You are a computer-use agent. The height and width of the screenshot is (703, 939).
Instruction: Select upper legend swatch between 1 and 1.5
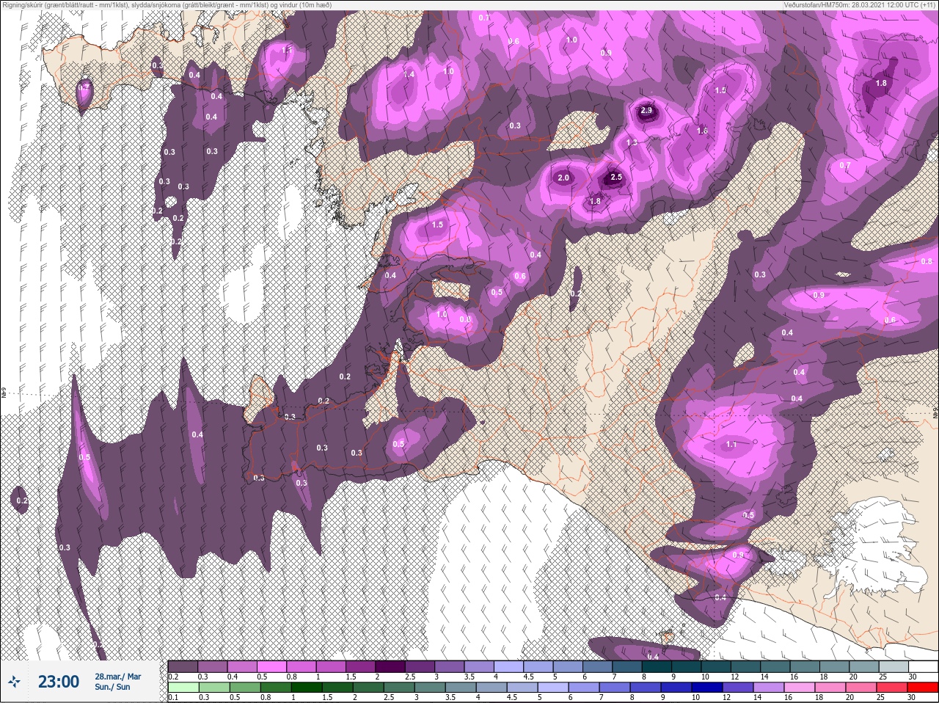click(x=332, y=666)
